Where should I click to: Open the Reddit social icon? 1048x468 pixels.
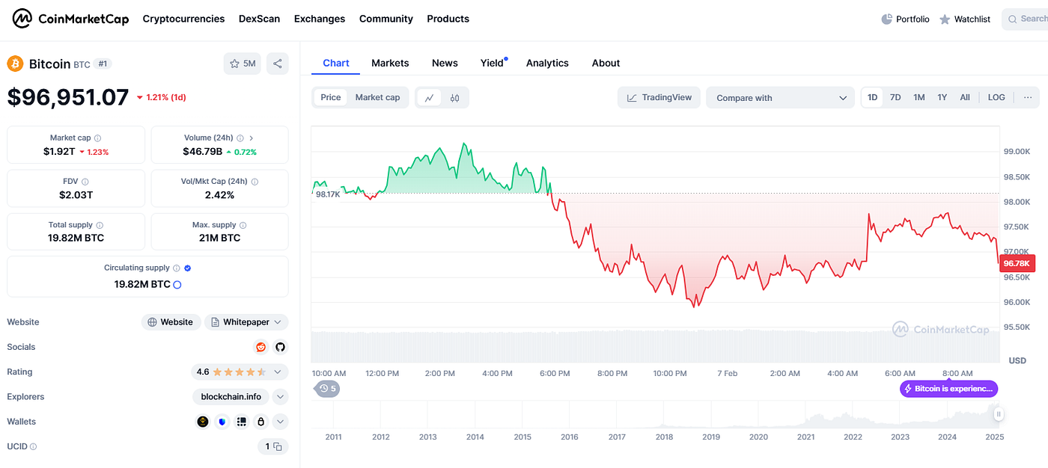tap(261, 347)
